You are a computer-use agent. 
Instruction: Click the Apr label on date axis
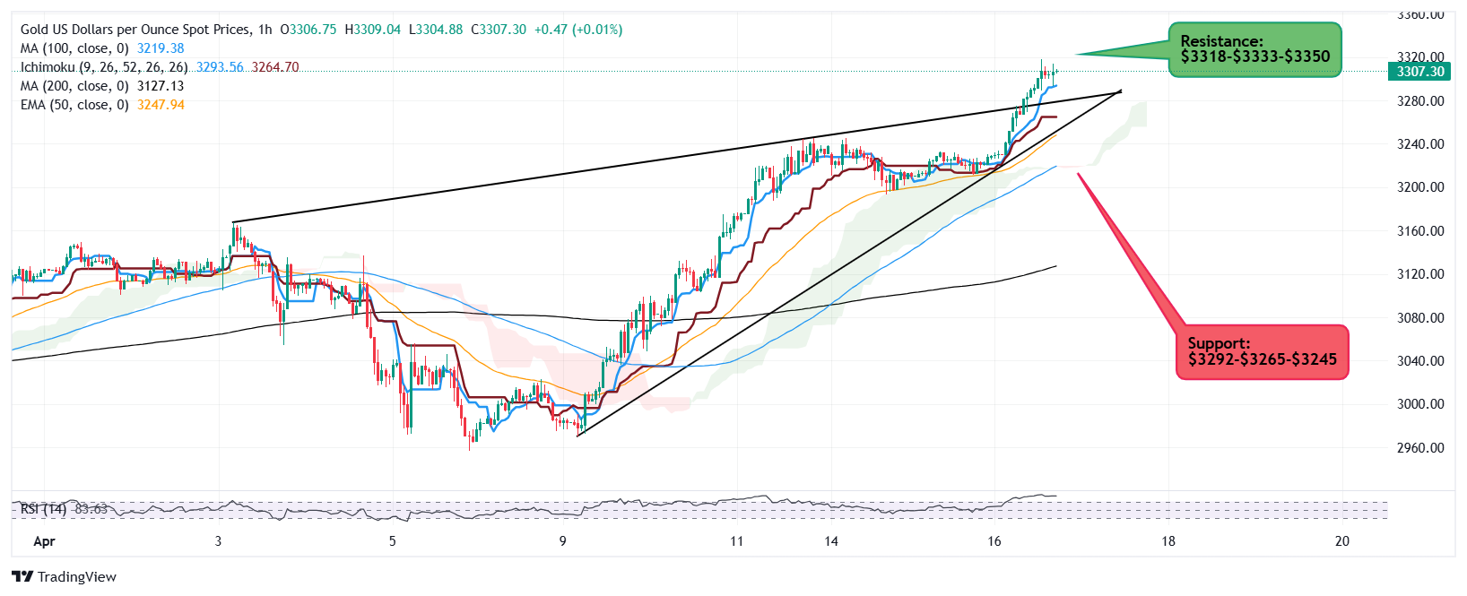coord(44,541)
